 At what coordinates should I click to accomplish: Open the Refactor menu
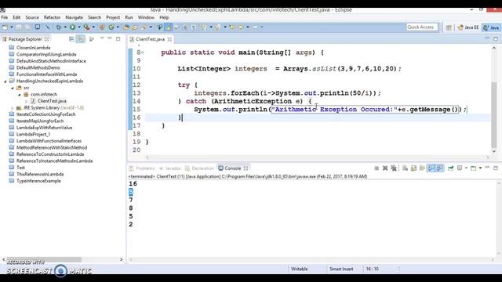[52, 17]
